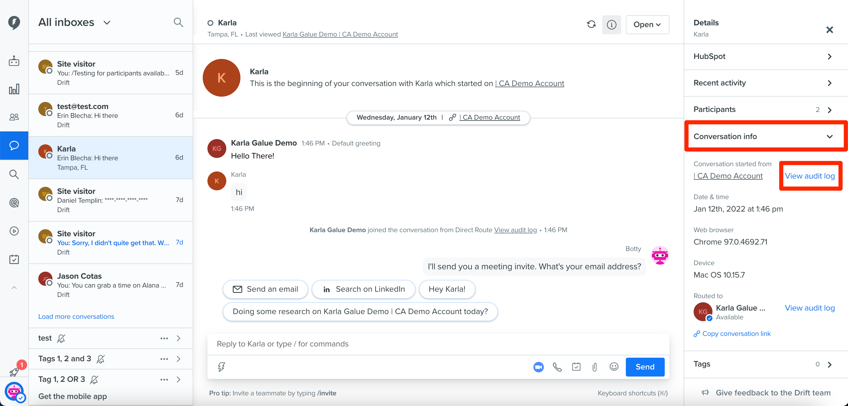Image resolution: width=848 pixels, height=406 pixels.
Task: Open the emoji picker
Action: (614, 367)
